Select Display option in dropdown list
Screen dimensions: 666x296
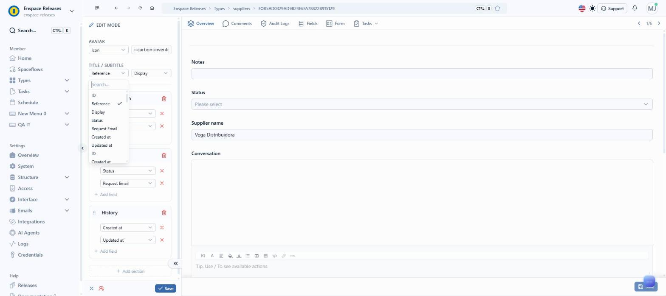pos(98,112)
